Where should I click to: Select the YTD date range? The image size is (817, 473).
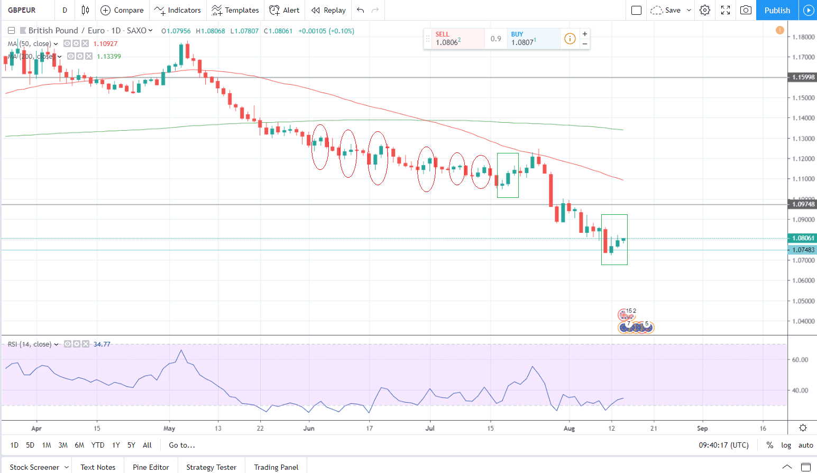pyautogui.click(x=98, y=445)
